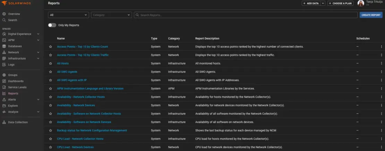Click the Logs document icon
The image size is (385, 151).
[4, 65]
